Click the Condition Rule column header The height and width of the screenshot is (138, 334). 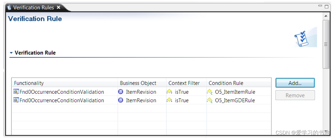coord(226,83)
